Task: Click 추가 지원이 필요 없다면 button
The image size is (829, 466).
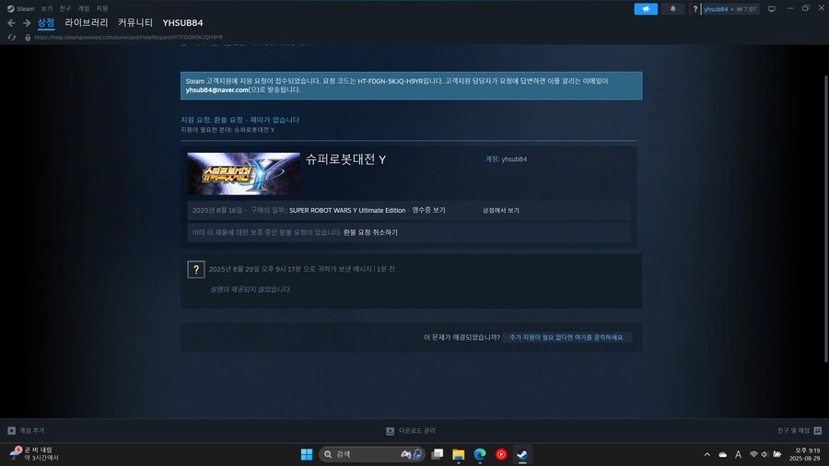Action: (x=566, y=337)
